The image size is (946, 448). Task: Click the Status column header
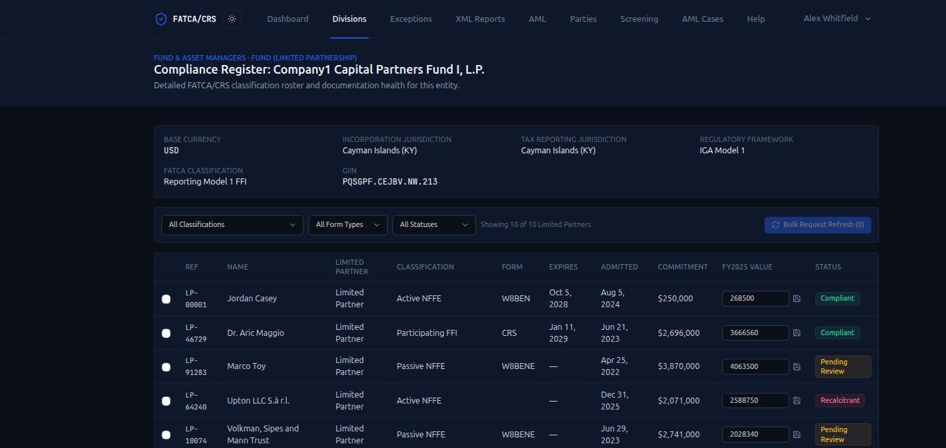(828, 267)
